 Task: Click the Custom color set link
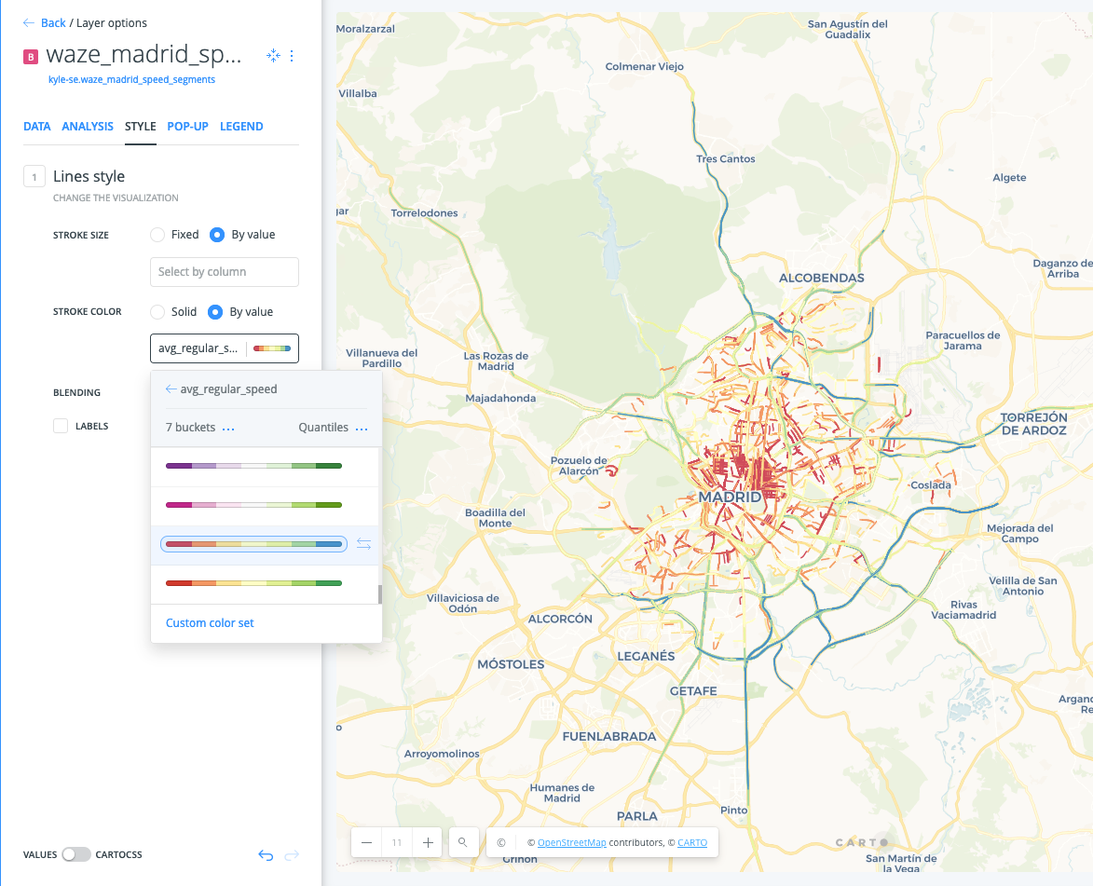point(209,622)
